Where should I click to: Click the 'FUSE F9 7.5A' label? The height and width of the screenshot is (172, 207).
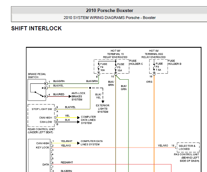tap(159, 67)
